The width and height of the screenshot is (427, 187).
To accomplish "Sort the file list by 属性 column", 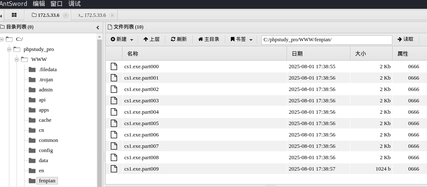I will click(410, 54).
